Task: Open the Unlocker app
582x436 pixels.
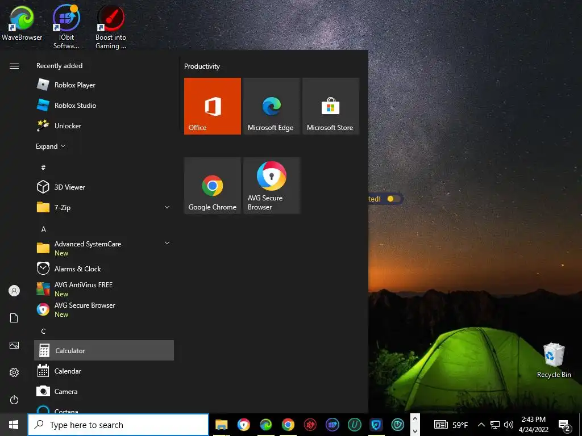Action: coord(104,125)
